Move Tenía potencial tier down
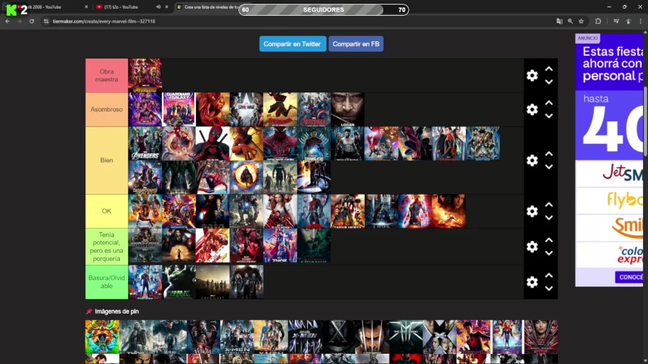 pyautogui.click(x=549, y=253)
